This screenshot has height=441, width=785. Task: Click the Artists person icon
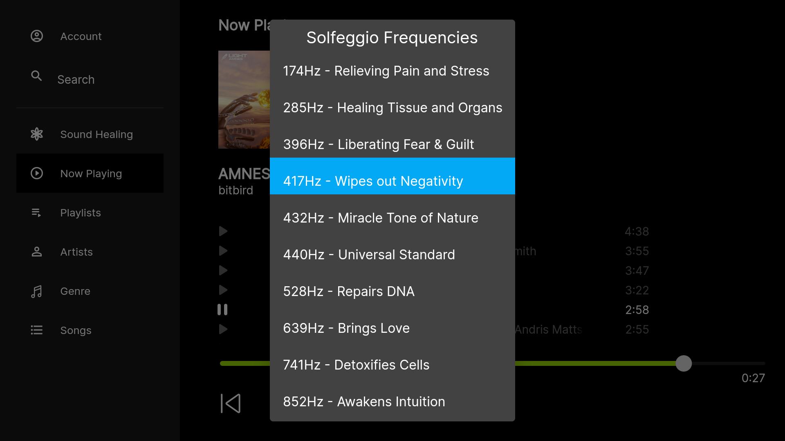pos(36,252)
